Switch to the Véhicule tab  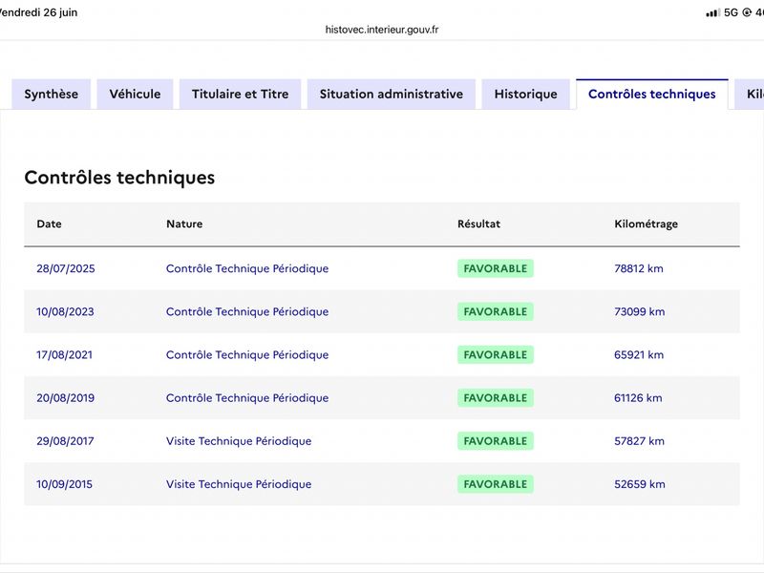click(135, 94)
